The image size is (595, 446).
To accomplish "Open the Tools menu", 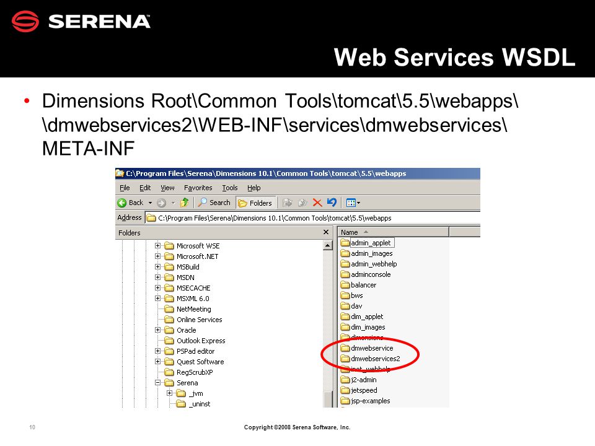I will [229, 188].
